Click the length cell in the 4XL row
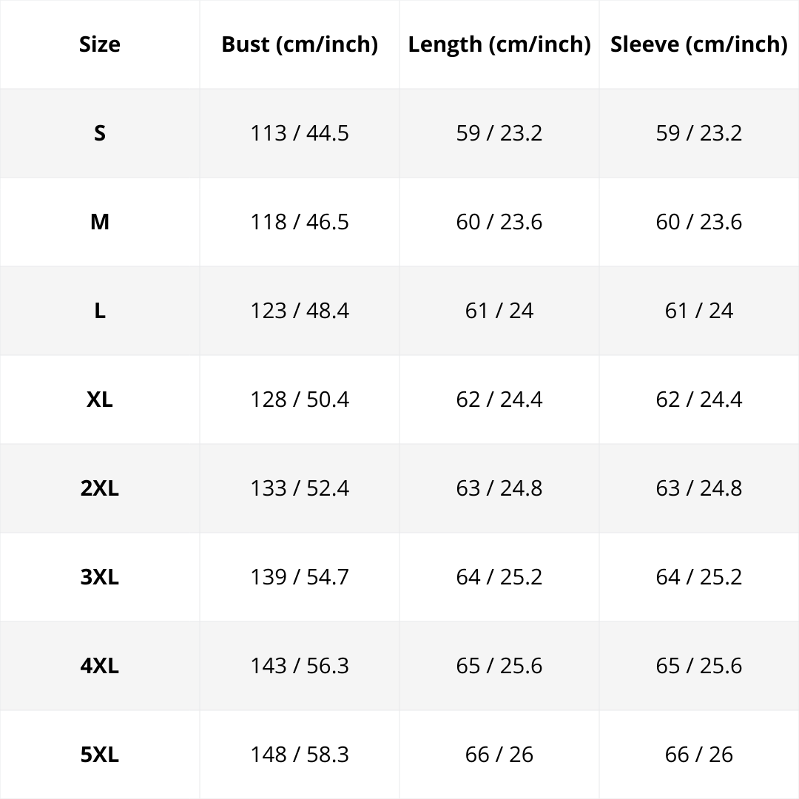Viewport: 799px width, 799px height. 499,666
